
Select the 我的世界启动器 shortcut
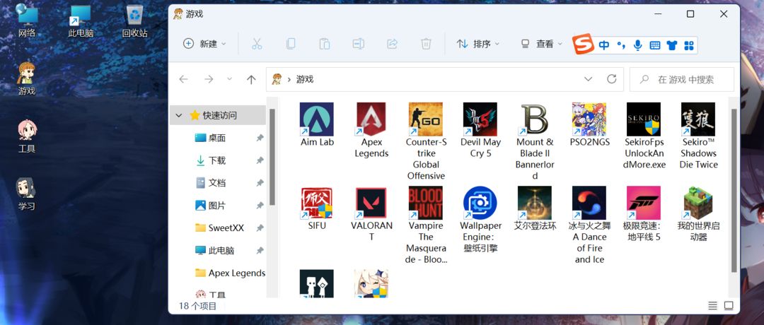699,213
